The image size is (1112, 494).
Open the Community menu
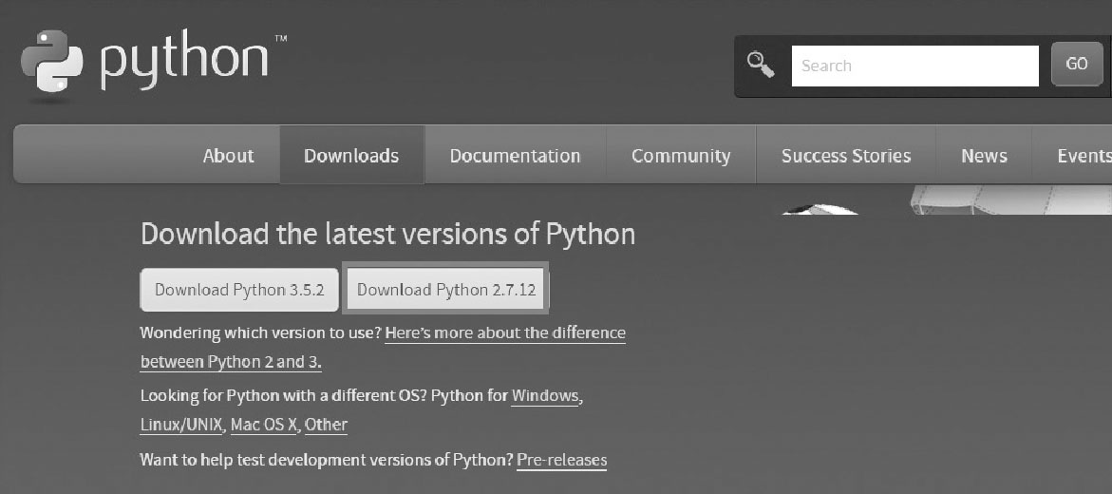point(681,156)
